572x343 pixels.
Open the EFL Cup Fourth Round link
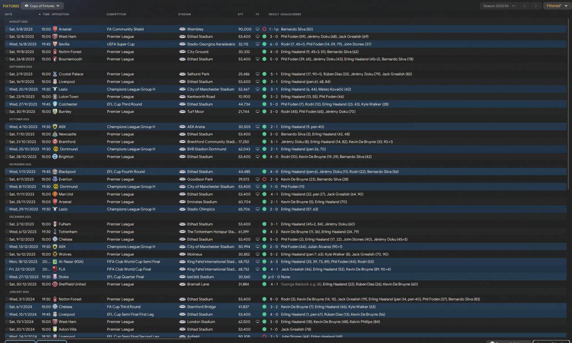click(125, 172)
